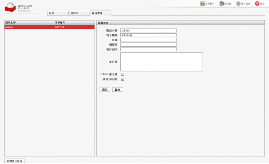Select the admin identity row in the list
Viewport: 269px width, 164px height.
50,27
